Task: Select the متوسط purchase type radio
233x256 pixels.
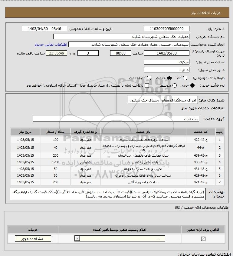Action: tap(175, 85)
